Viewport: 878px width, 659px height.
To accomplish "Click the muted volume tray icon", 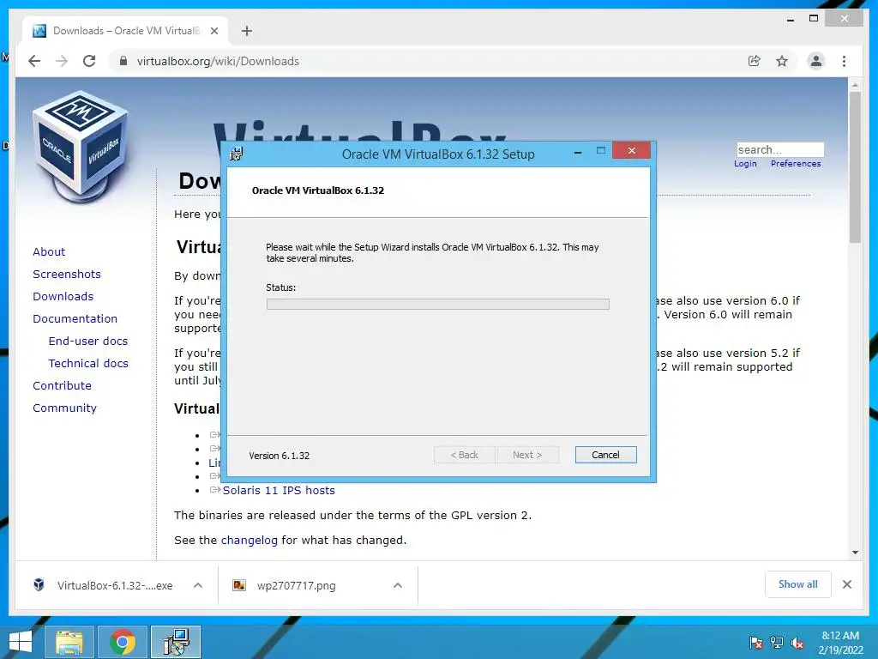I will tap(797, 643).
